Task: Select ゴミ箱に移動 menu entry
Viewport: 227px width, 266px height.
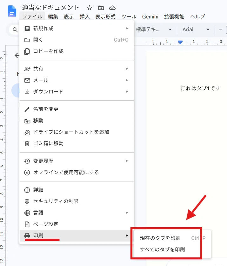Action: coord(77,144)
